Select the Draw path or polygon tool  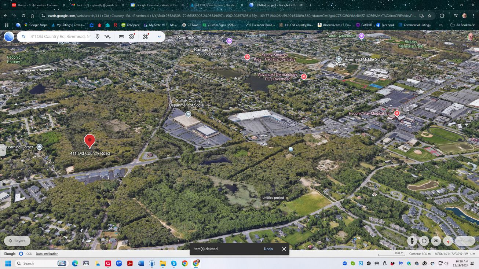107,37
